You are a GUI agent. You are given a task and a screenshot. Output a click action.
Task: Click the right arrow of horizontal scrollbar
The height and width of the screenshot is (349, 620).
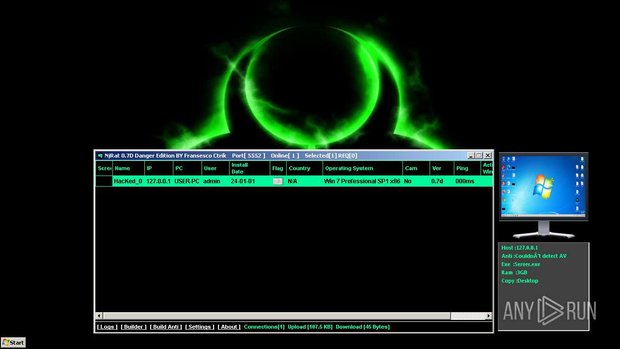[x=489, y=316]
